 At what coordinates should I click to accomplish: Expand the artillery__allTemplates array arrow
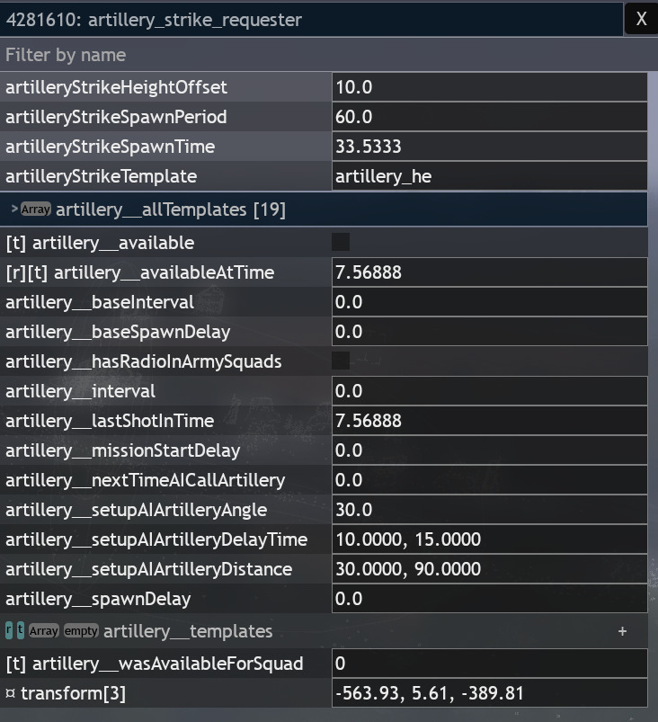pos(14,209)
